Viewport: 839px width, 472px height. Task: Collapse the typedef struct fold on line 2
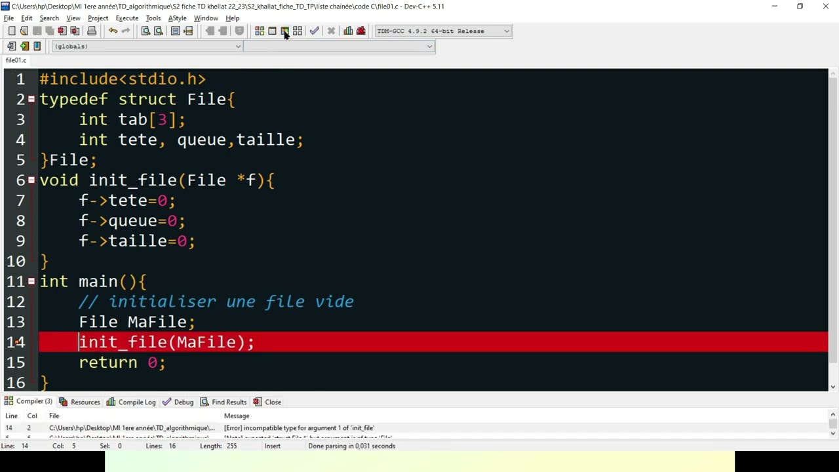click(31, 99)
